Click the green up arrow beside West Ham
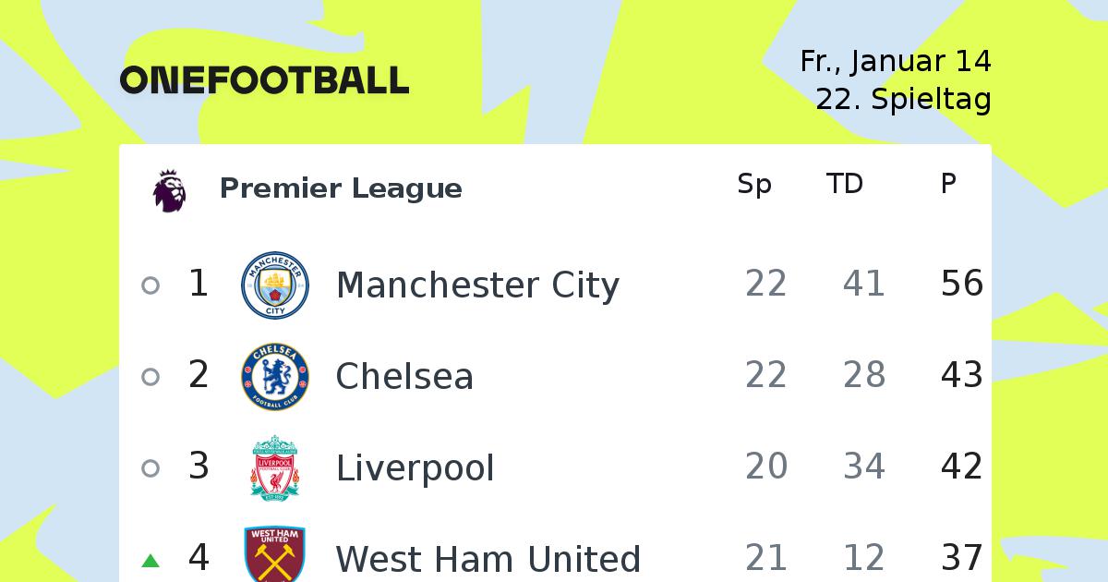 [151, 560]
